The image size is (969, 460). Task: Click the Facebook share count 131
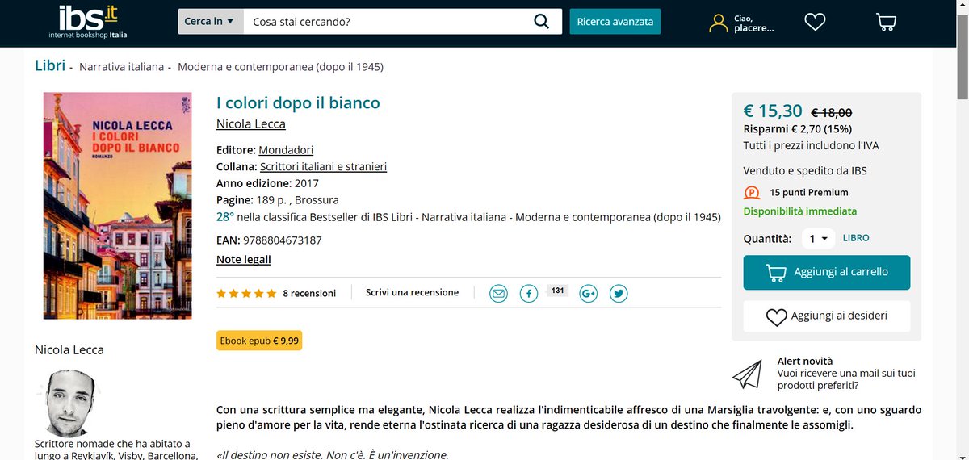[557, 291]
